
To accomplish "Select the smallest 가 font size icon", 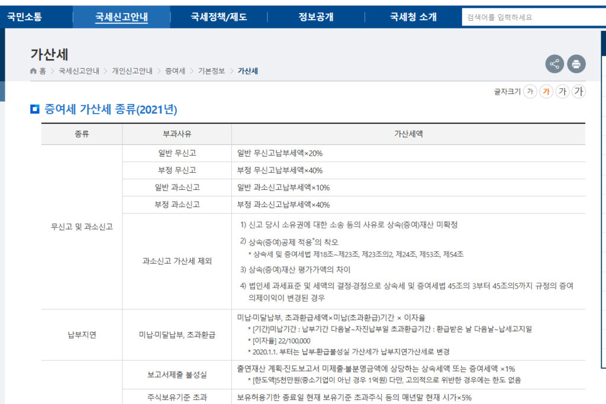I will pos(530,92).
